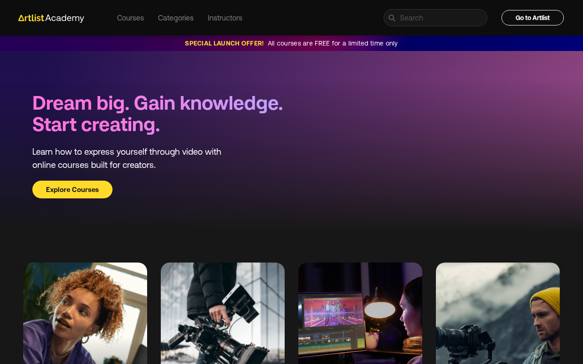Open the Courses menu item
The height and width of the screenshot is (364, 583).
pos(130,18)
